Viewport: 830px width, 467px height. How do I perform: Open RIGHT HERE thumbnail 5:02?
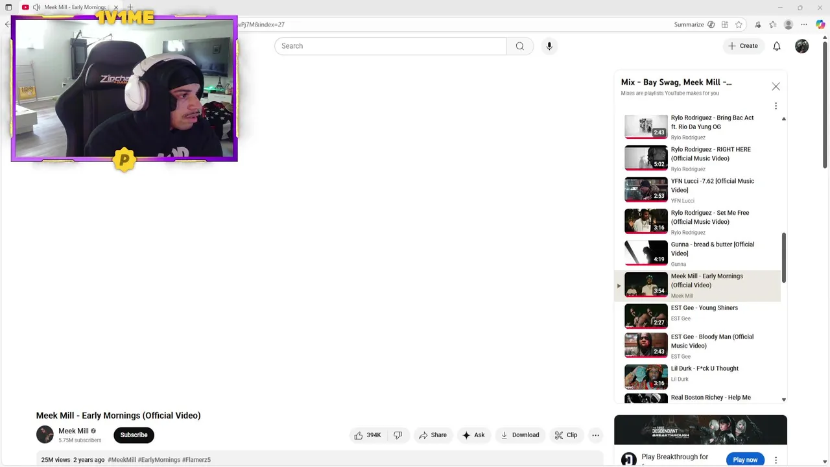(646, 158)
